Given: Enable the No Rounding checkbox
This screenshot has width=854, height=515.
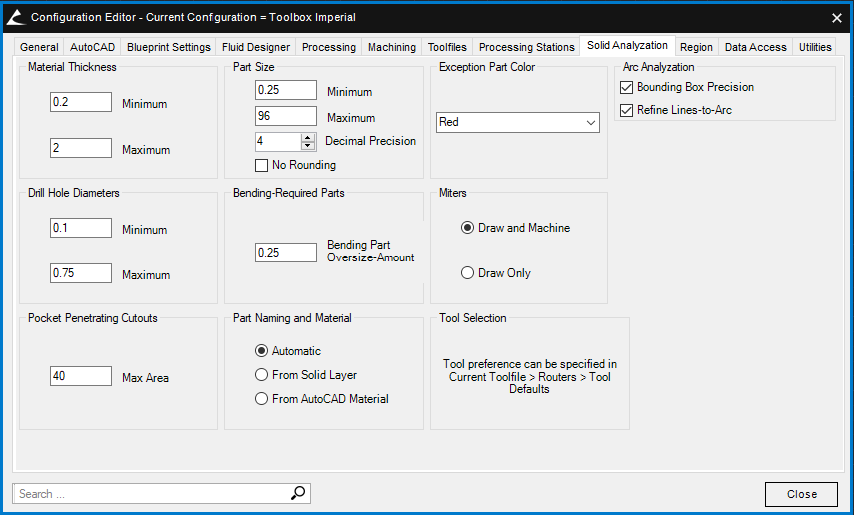Looking at the screenshot, I should click(262, 165).
